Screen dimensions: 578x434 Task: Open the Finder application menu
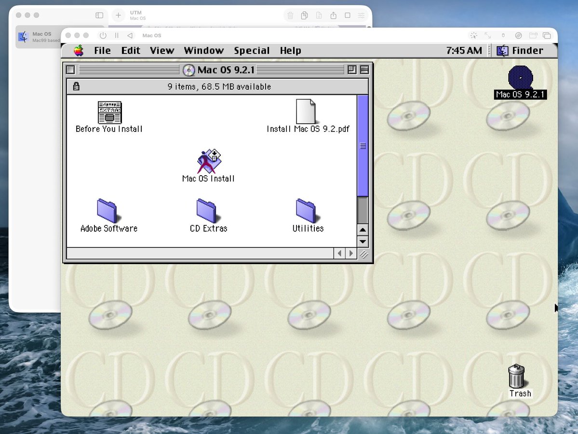tap(520, 51)
